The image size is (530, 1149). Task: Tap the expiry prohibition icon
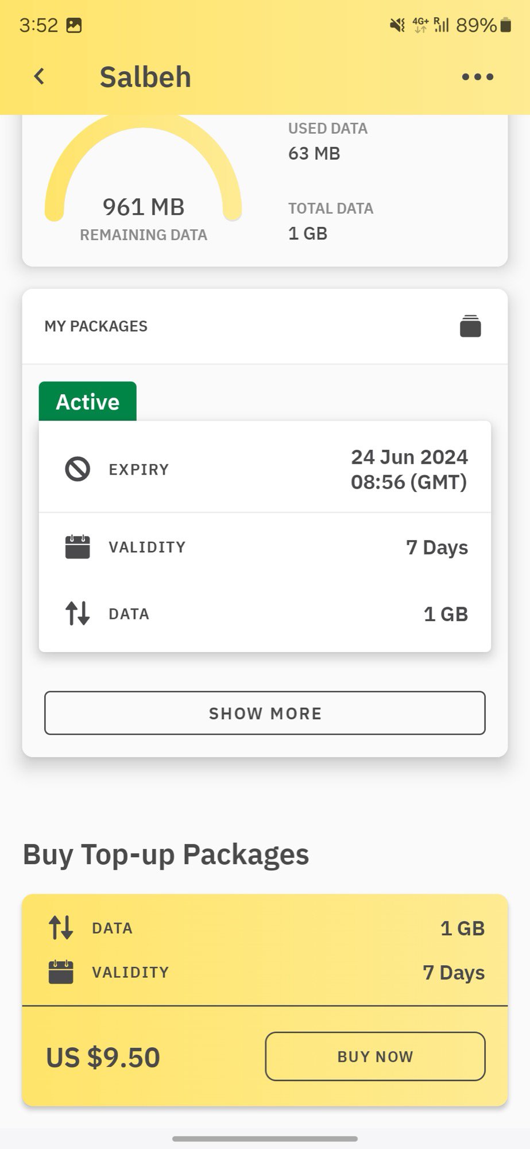pos(78,469)
